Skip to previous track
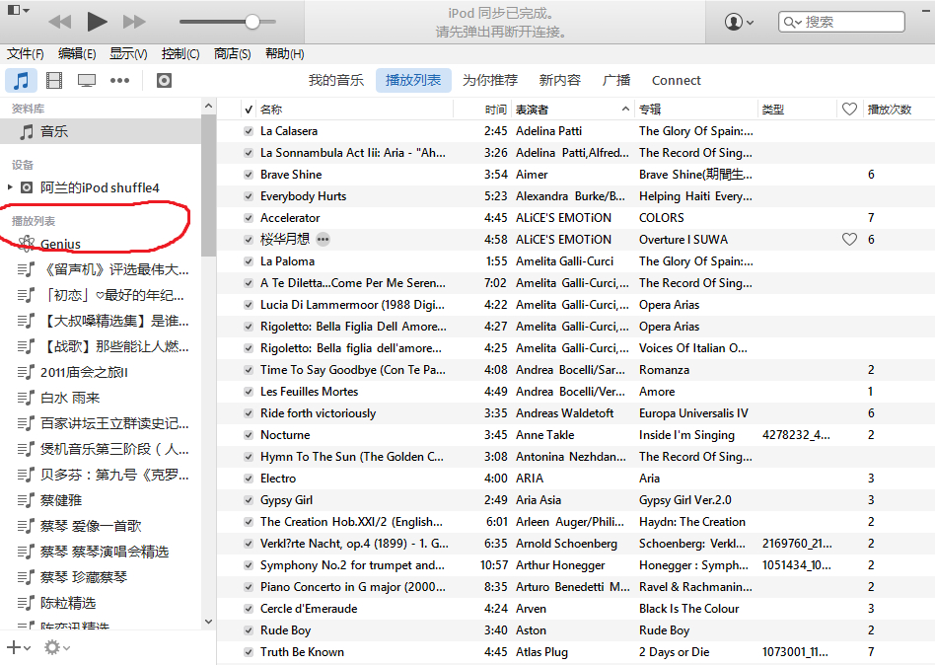This screenshot has height=665, width=935. (x=59, y=22)
